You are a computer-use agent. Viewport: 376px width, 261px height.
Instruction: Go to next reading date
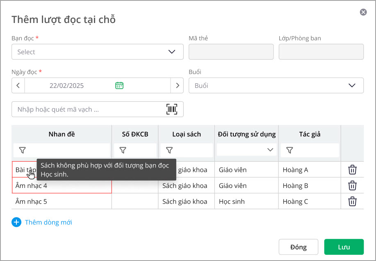[x=177, y=85]
